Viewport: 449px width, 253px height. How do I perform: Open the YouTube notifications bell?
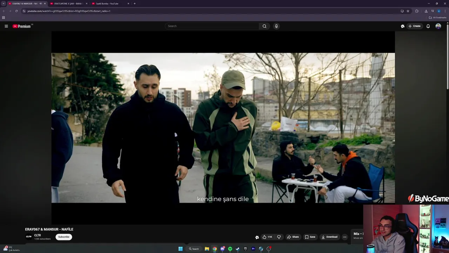tap(428, 26)
